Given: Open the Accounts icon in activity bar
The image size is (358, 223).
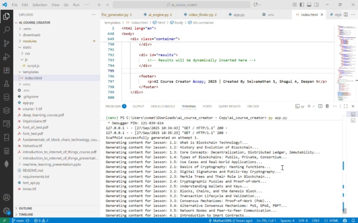Looking at the screenshot, I should (x=6, y=197).
